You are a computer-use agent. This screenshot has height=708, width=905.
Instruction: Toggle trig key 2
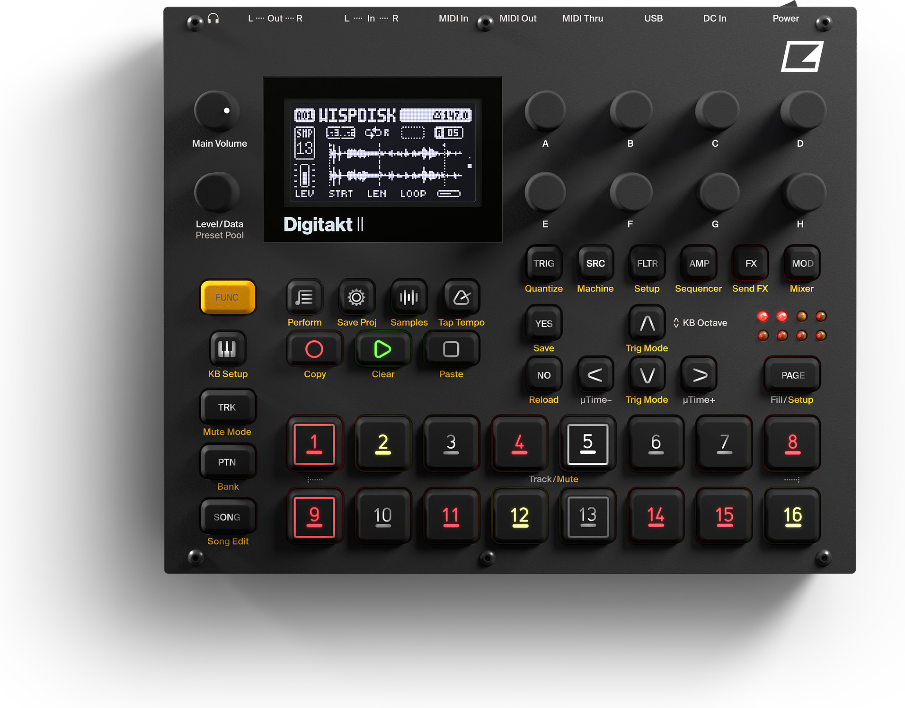[382, 444]
